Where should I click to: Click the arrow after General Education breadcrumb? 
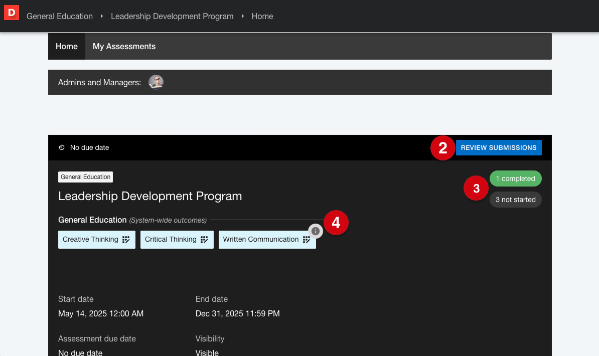(102, 16)
